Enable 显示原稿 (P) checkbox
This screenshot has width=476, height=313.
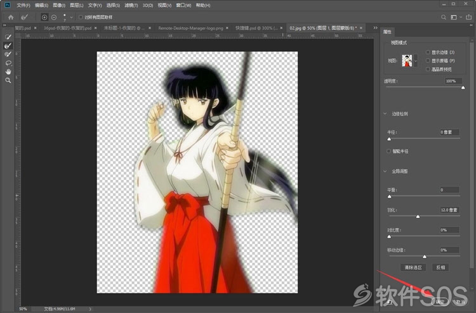(x=428, y=61)
